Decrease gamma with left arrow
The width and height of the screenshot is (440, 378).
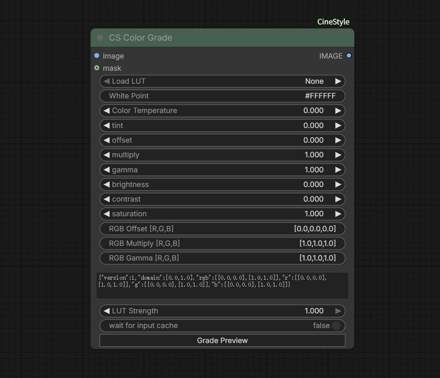coord(106,170)
